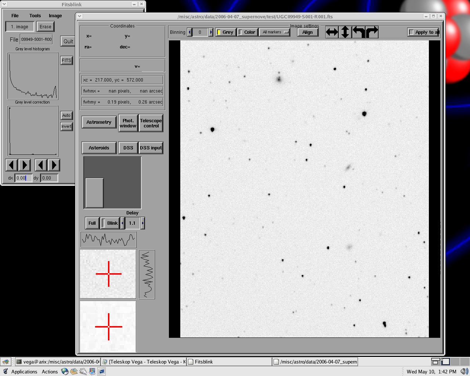Screen dimensions: 470x376
Task: Flip image horizontally with double-arrow icon
Action: pyautogui.click(x=332, y=32)
